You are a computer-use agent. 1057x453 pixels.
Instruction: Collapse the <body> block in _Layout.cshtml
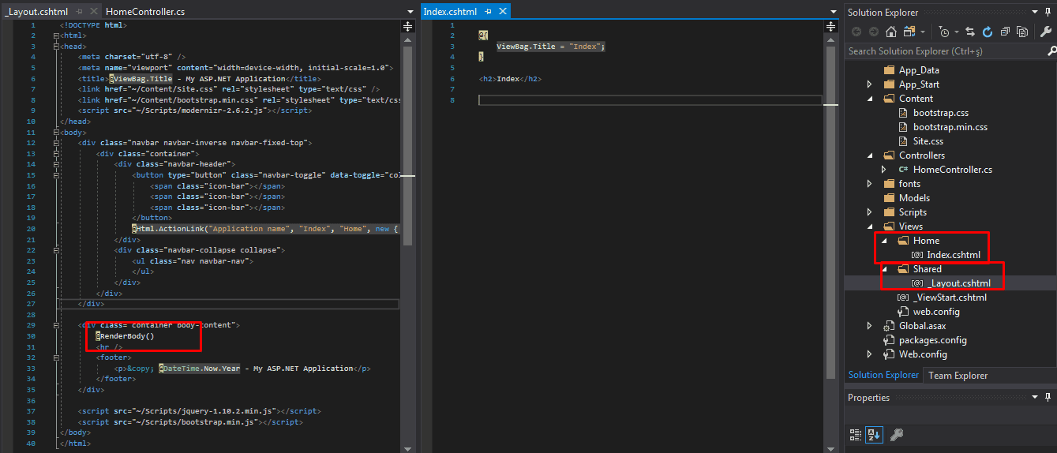point(55,133)
